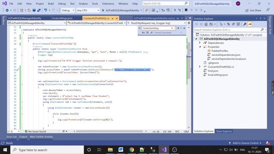Screen dimensions: 274x154
Task: Open the Toolbox side panel
Action: click(3, 20)
